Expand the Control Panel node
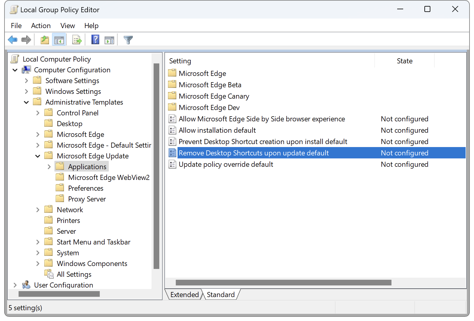Viewport: 474px width, 321px height. pyautogui.click(x=38, y=113)
